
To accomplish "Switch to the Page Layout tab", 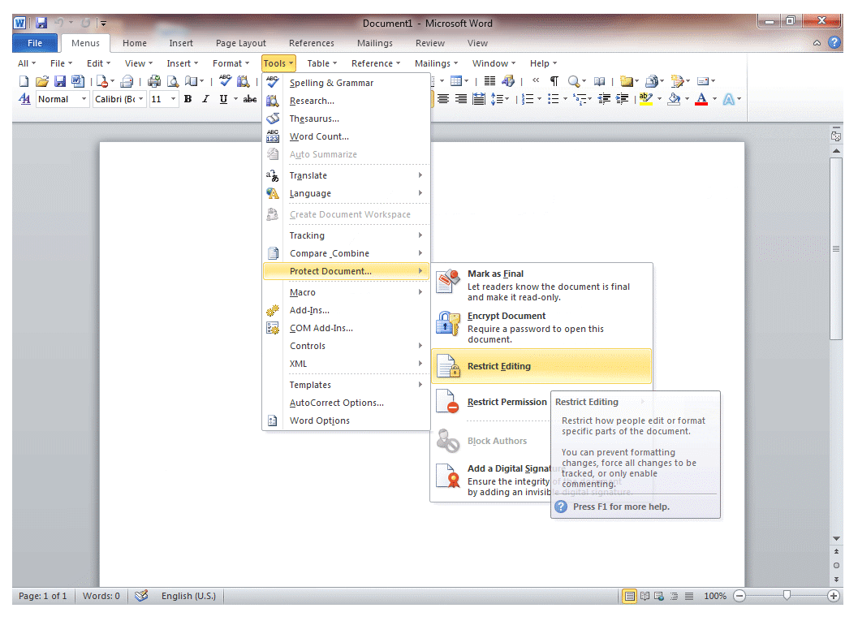I will pos(241,43).
